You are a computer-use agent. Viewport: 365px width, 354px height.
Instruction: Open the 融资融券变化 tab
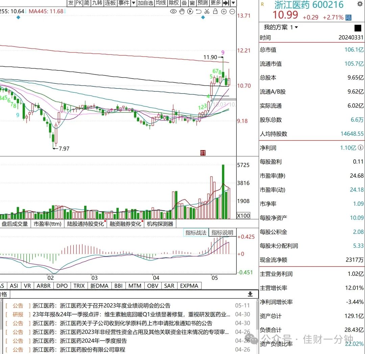coord(125,224)
